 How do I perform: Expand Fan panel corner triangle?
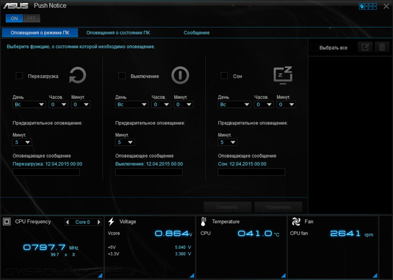[375, 276]
